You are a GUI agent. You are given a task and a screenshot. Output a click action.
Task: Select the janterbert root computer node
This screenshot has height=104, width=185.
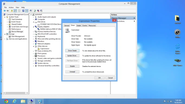click(38, 15)
